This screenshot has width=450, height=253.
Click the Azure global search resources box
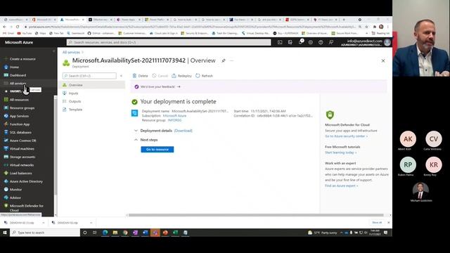click(x=169, y=42)
